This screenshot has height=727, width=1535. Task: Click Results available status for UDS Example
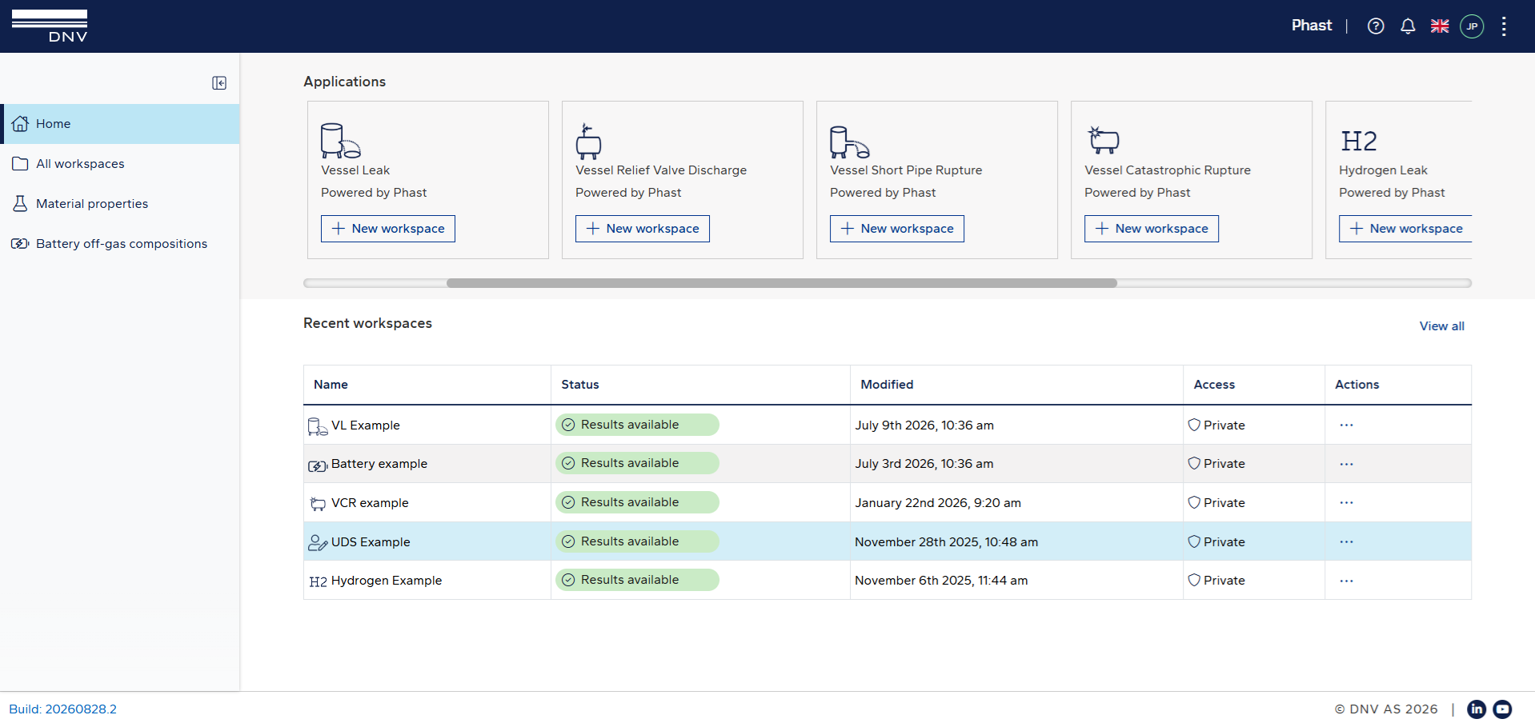637,541
